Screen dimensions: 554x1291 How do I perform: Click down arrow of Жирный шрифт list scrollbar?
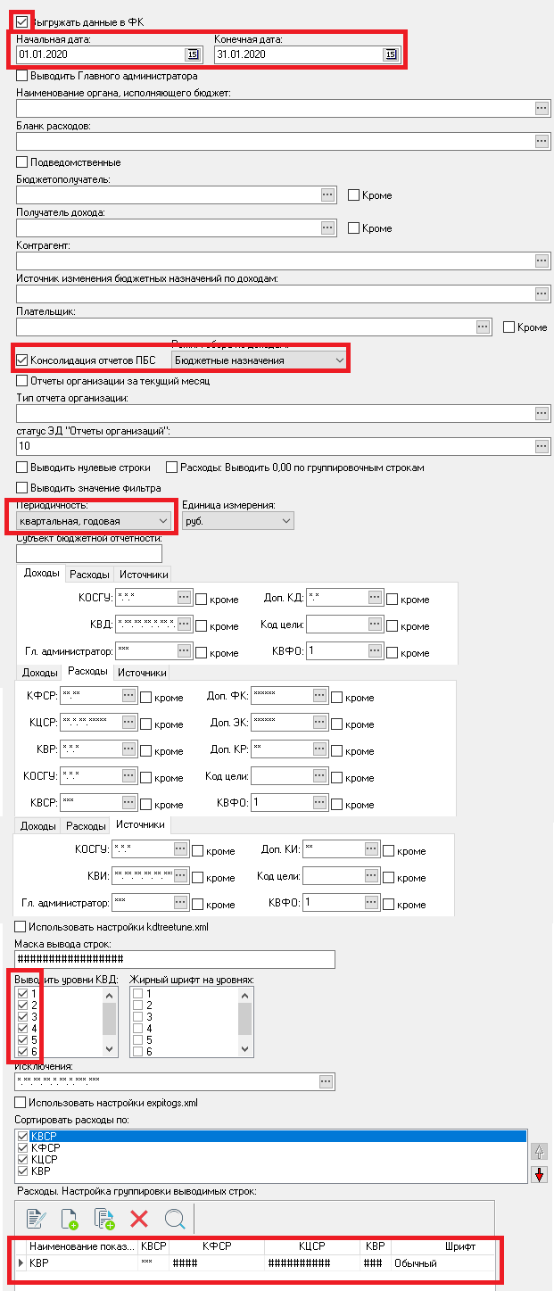244,1049
